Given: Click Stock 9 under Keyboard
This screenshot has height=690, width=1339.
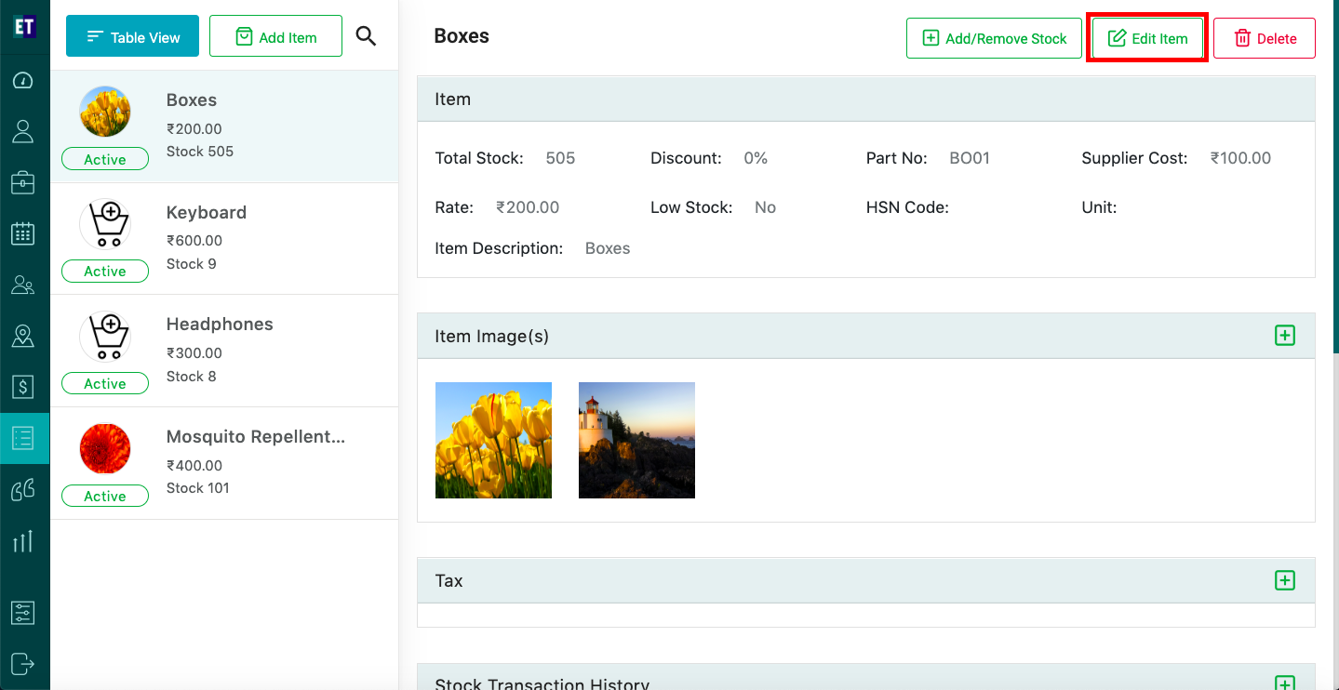Looking at the screenshot, I should tap(192, 264).
